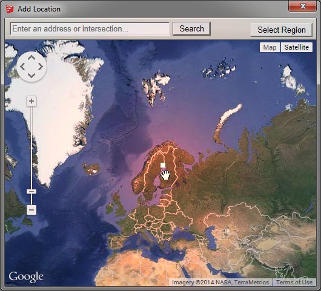The height and width of the screenshot is (291, 321).
Task: Click the SketchUp logo in the title bar
Action: (10, 9)
